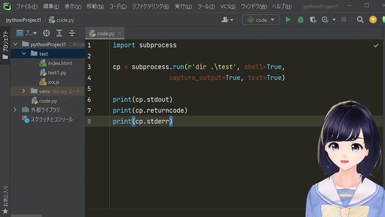Open the Code (コード) menu

118,7
